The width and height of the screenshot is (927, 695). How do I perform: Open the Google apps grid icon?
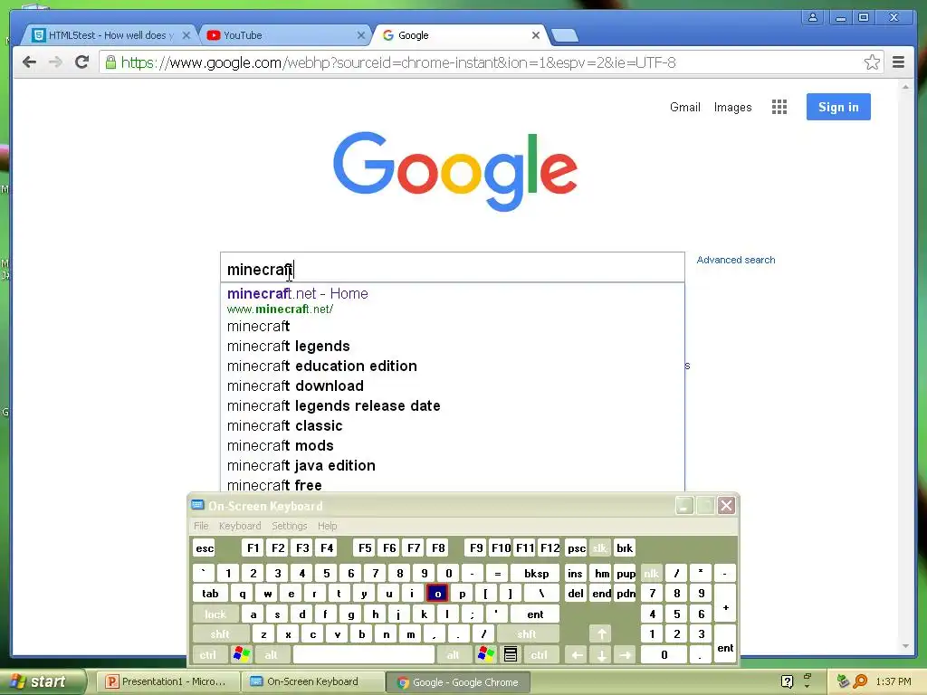tap(779, 107)
